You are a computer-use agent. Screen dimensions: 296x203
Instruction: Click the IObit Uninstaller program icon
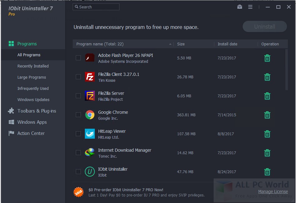click(x=90, y=172)
